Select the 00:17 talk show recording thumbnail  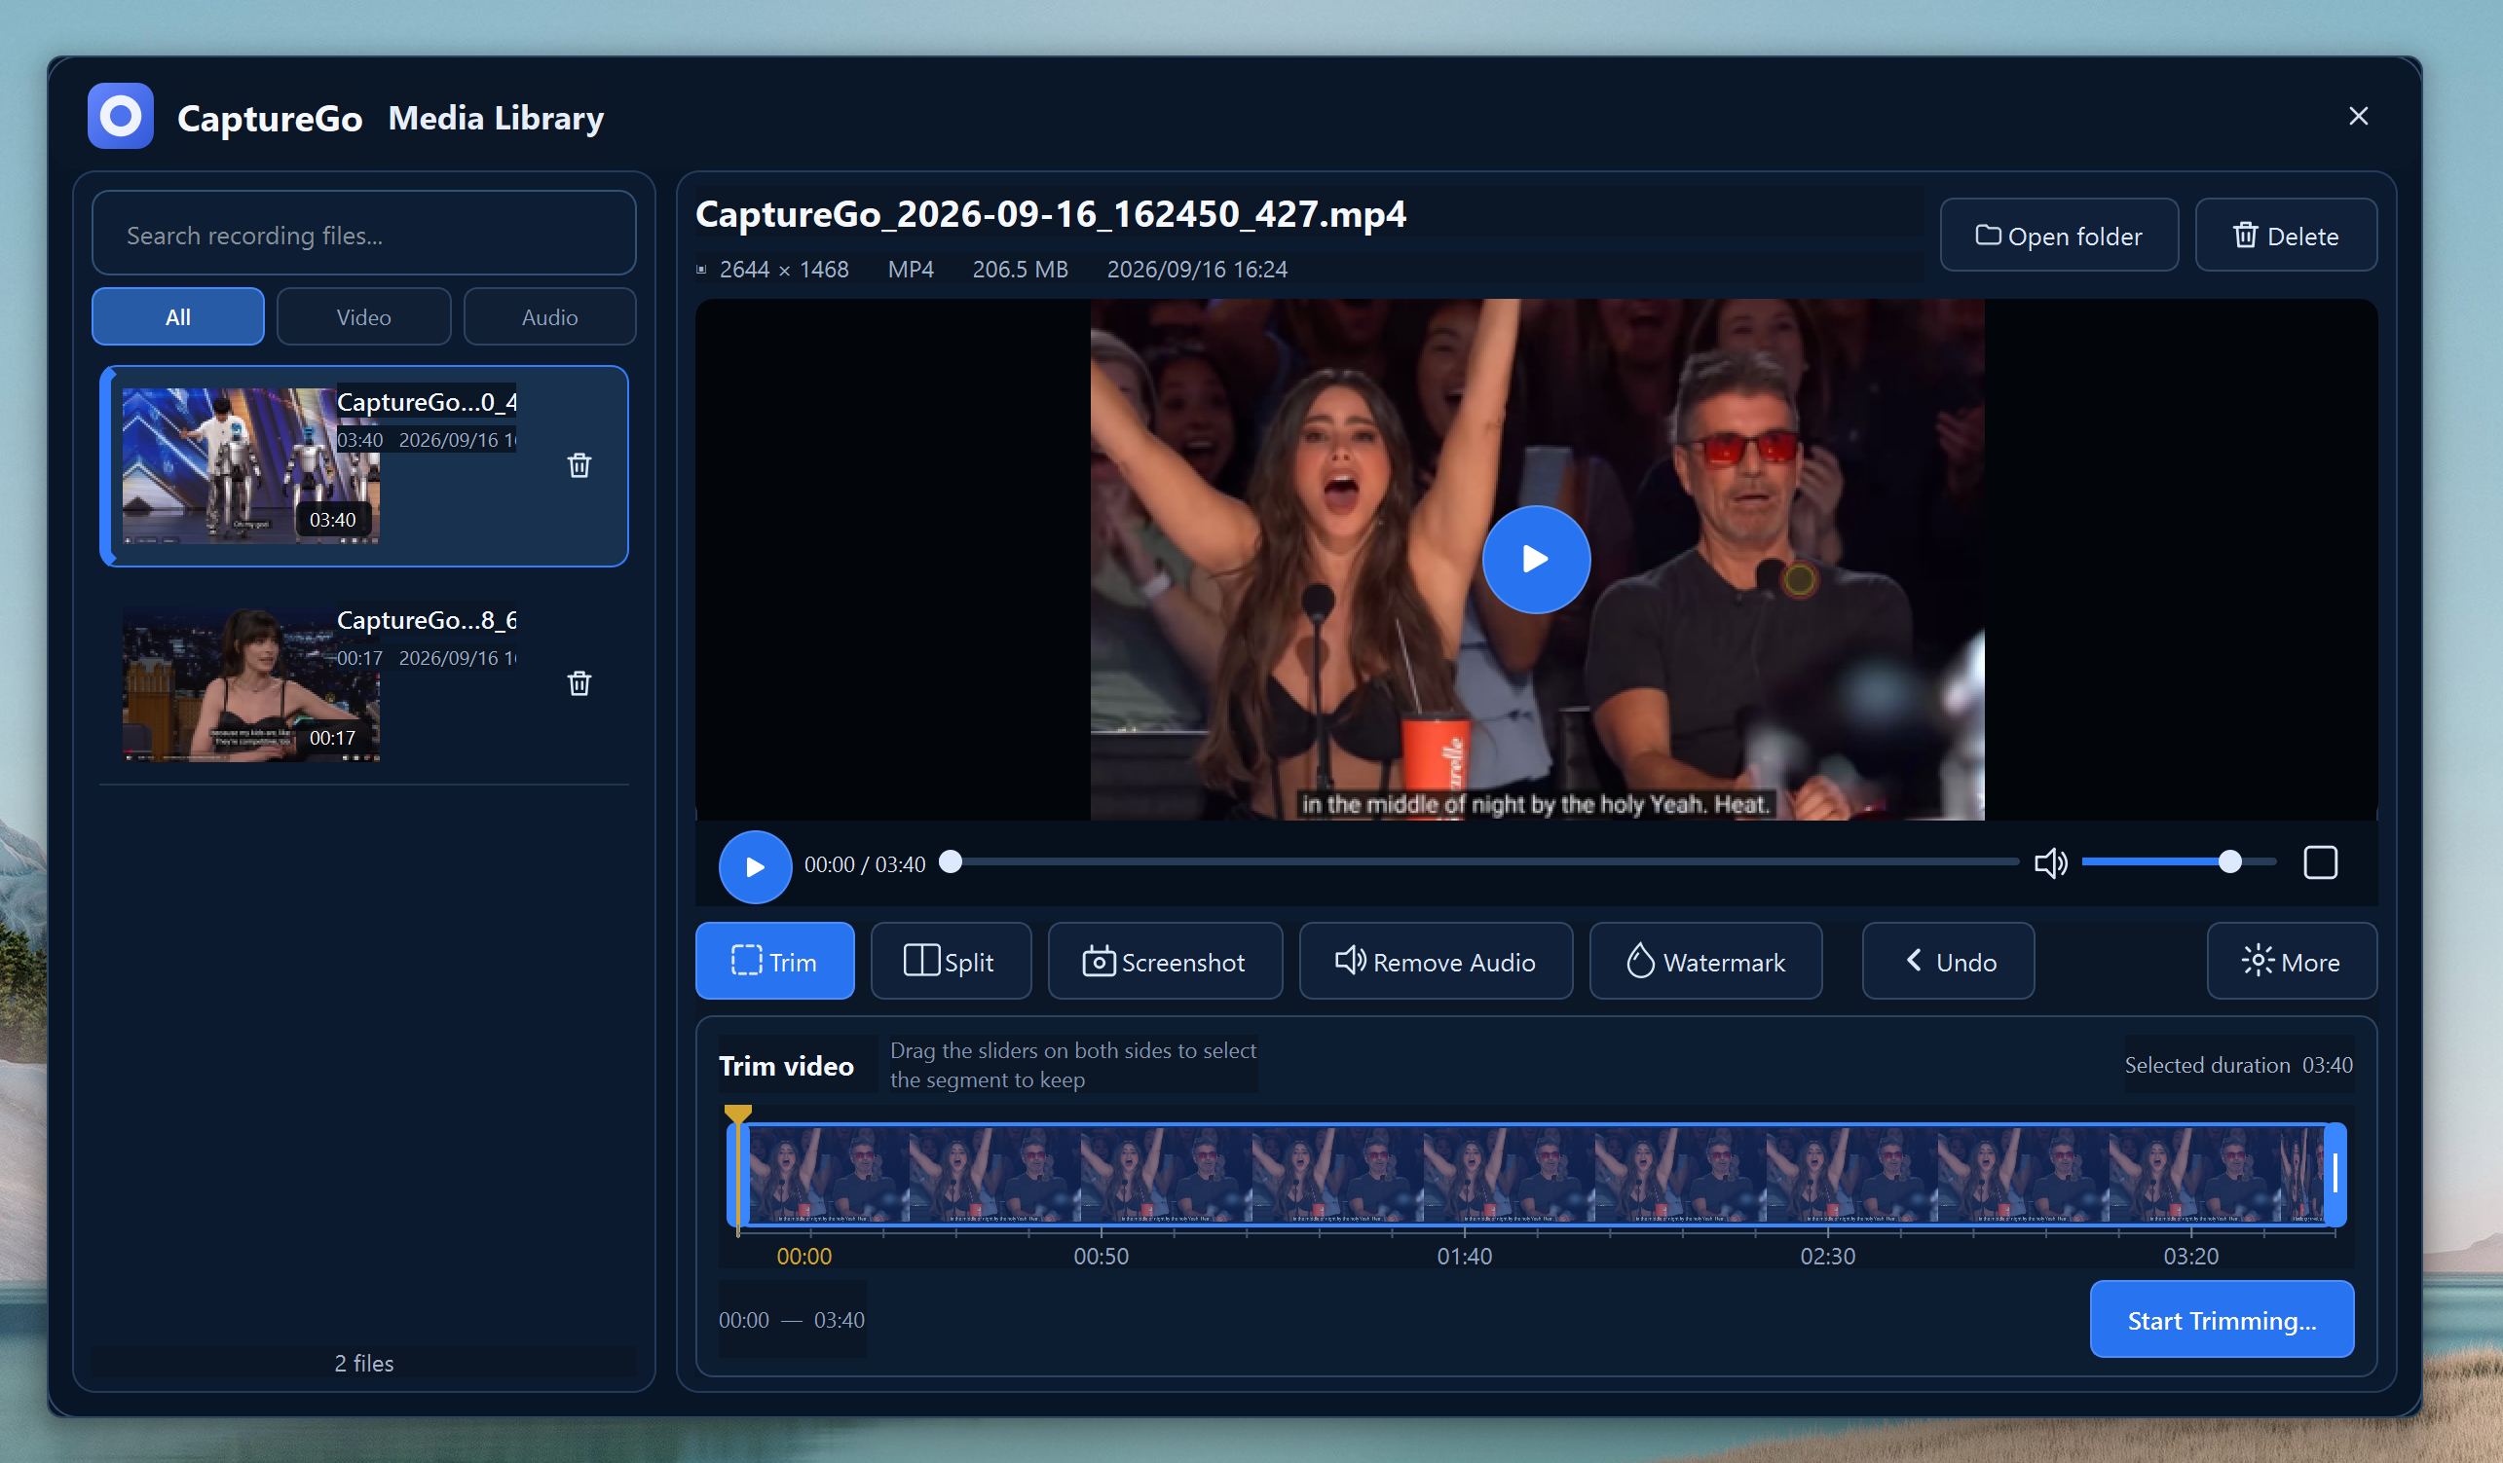[x=250, y=683]
